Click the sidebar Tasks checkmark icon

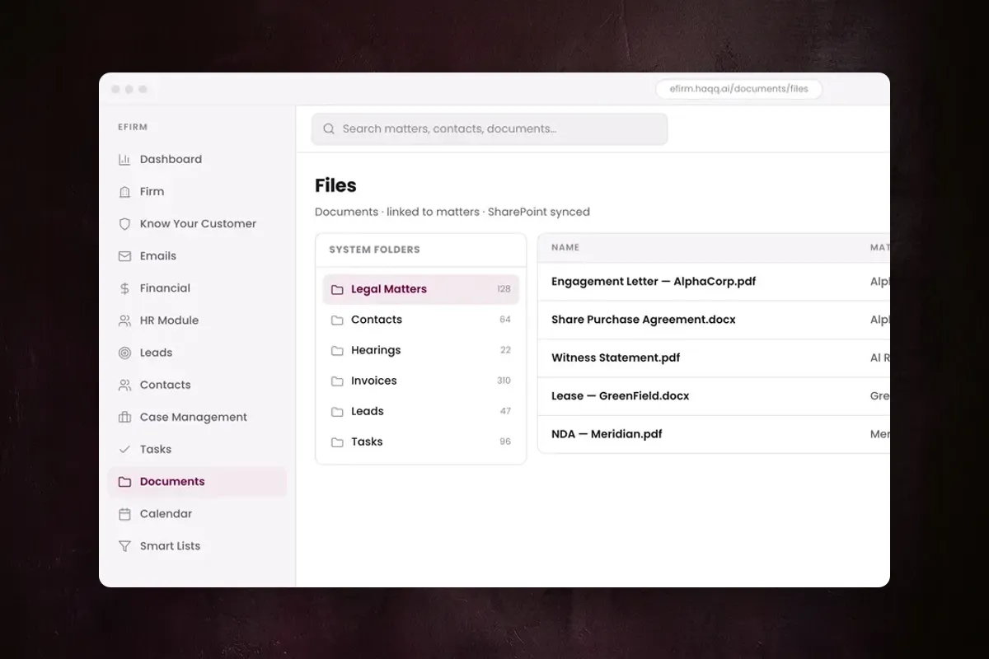pyautogui.click(x=124, y=450)
